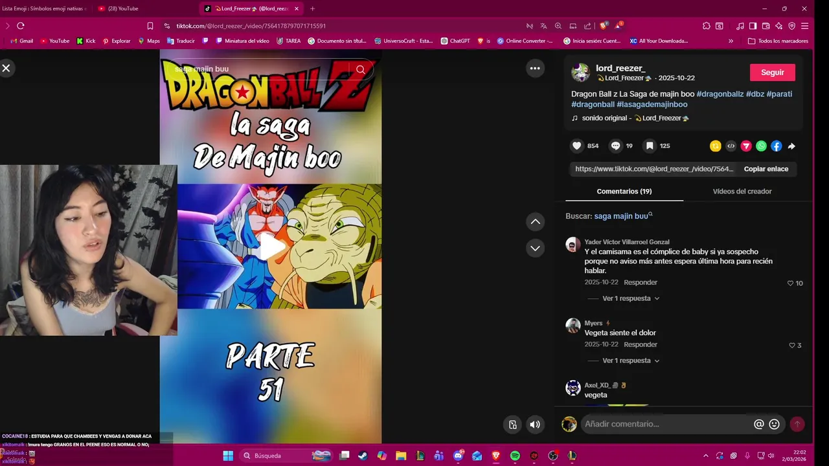Image resolution: width=829 pixels, height=466 pixels.
Task: Close the TikTok video viewer with X
Action: (6, 68)
